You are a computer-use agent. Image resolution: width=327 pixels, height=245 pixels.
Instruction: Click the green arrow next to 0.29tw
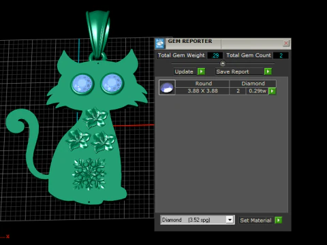coord(272,91)
